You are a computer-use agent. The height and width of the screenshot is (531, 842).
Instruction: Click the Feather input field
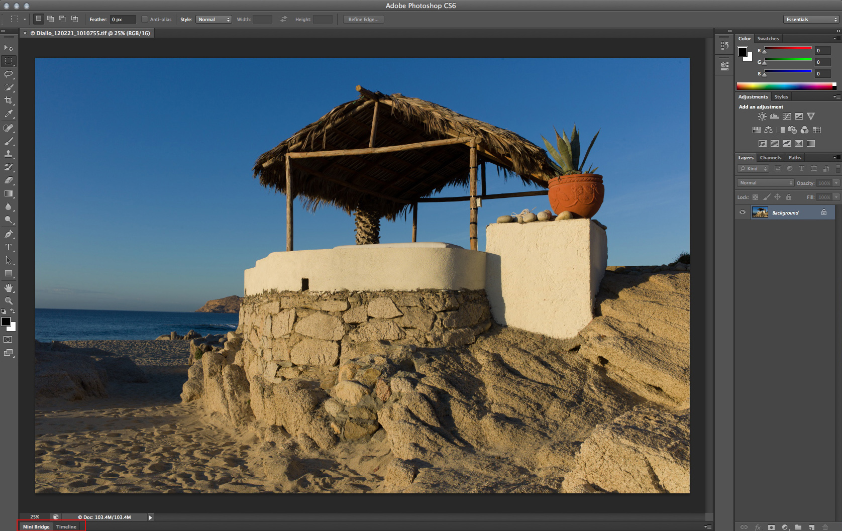click(123, 20)
